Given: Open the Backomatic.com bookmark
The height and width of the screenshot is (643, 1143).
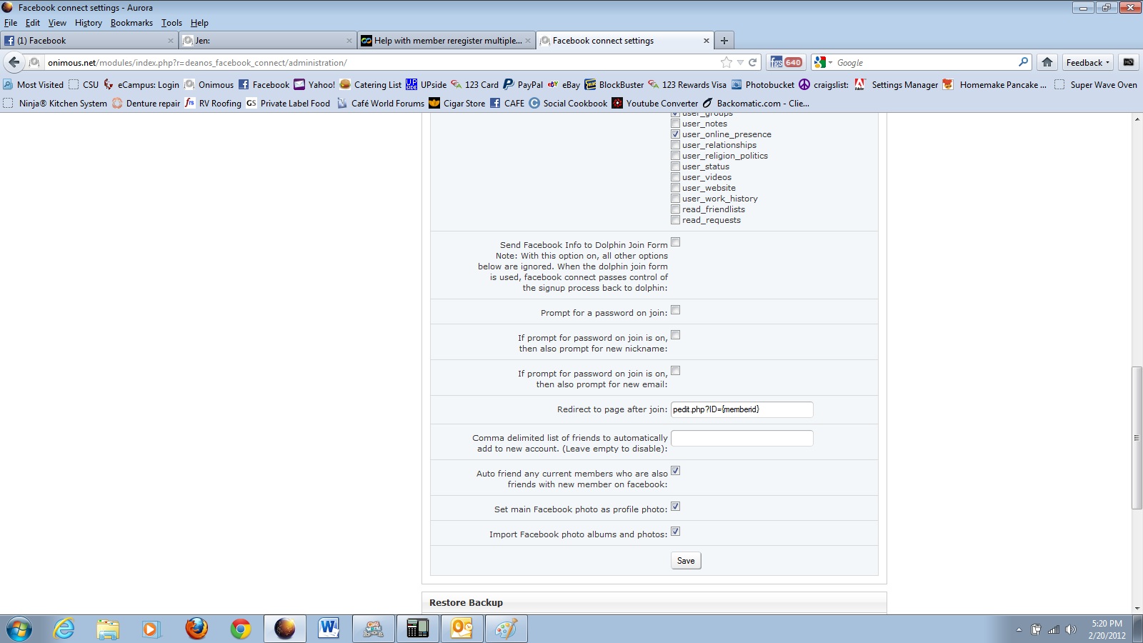Looking at the screenshot, I should tap(756, 103).
